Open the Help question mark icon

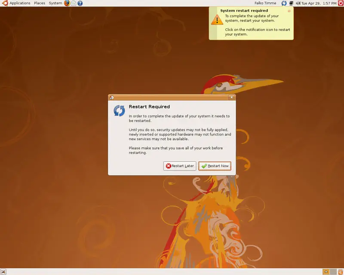point(80,3)
